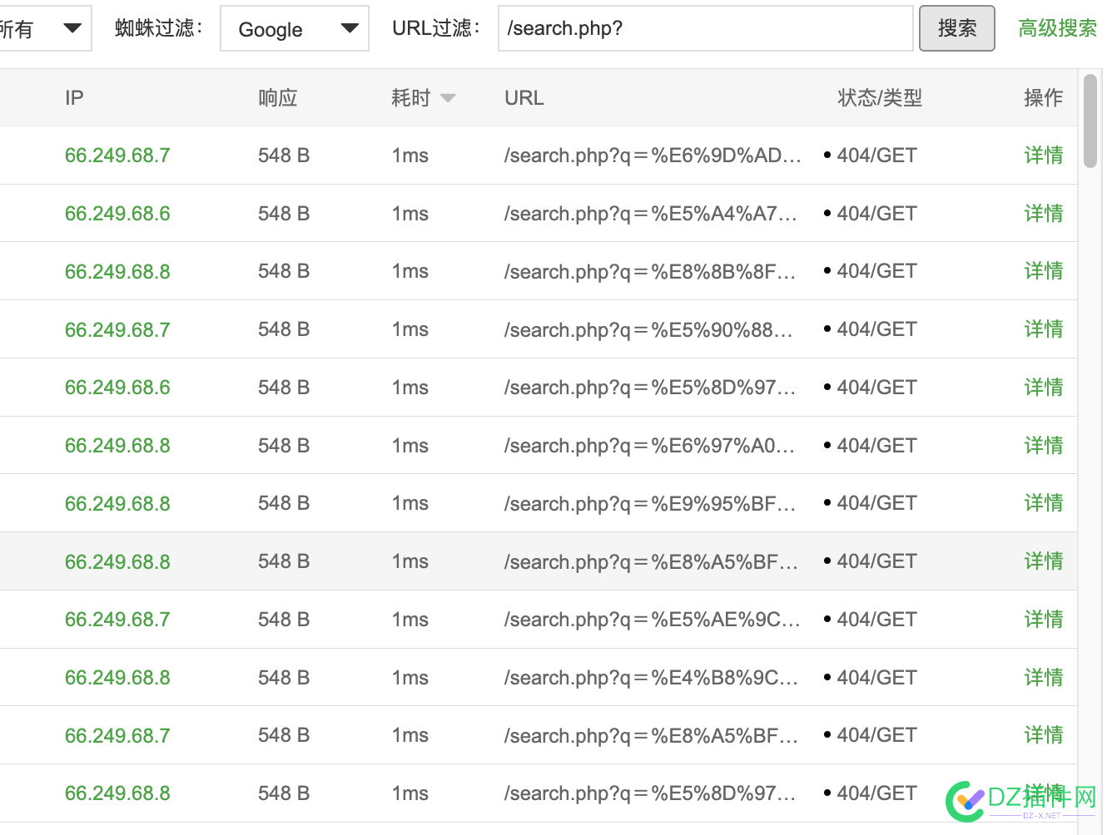Open 详情 for the %E5%90%88 URL row
This screenshot has height=835, width=1112.
(1044, 329)
